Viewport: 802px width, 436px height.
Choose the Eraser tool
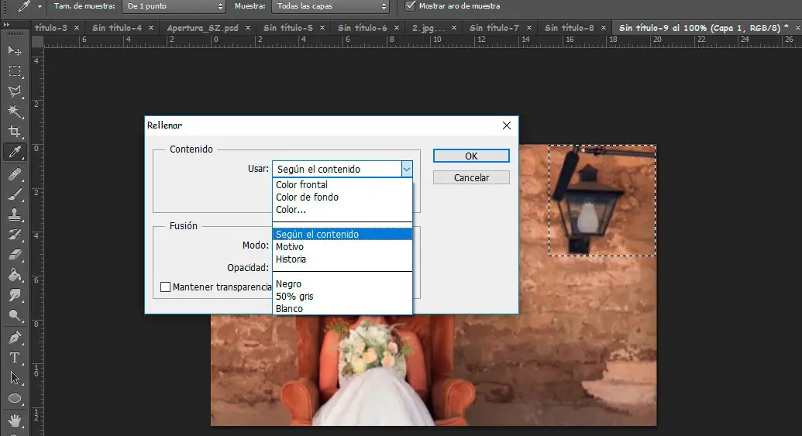tap(14, 255)
